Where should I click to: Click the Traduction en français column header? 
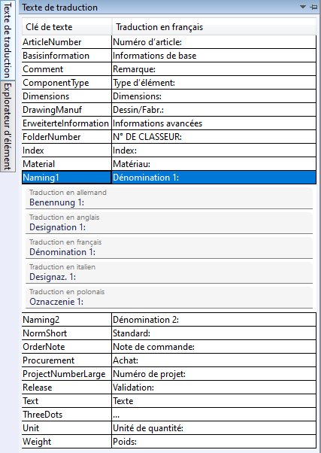click(x=214, y=27)
